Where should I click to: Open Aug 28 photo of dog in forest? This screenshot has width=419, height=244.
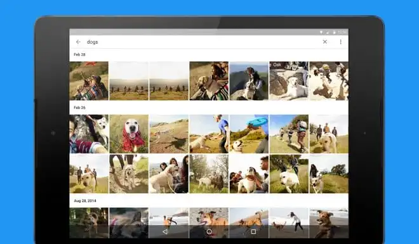point(89,223)
